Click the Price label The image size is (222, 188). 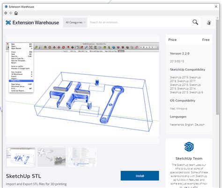pyautogui.click(x=172, y=40)
